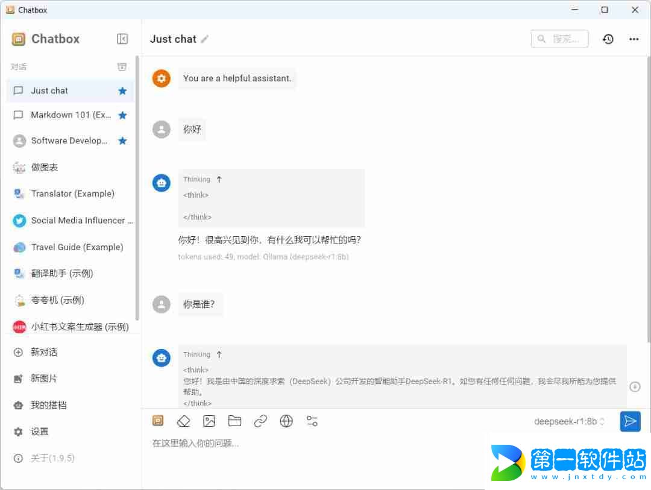The height and width of the screenshot is (490, 651).
Task: Open 夸夸机 (示例) conversation
Action: [x=70, y=300]
